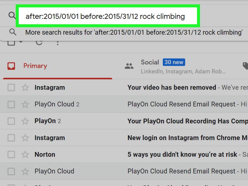Tick the checkbox for the Norton email
This screenshot has width=248, height=186.
point(11,154)
